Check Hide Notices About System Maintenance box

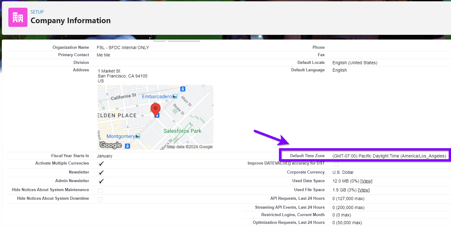click(100, 190)
